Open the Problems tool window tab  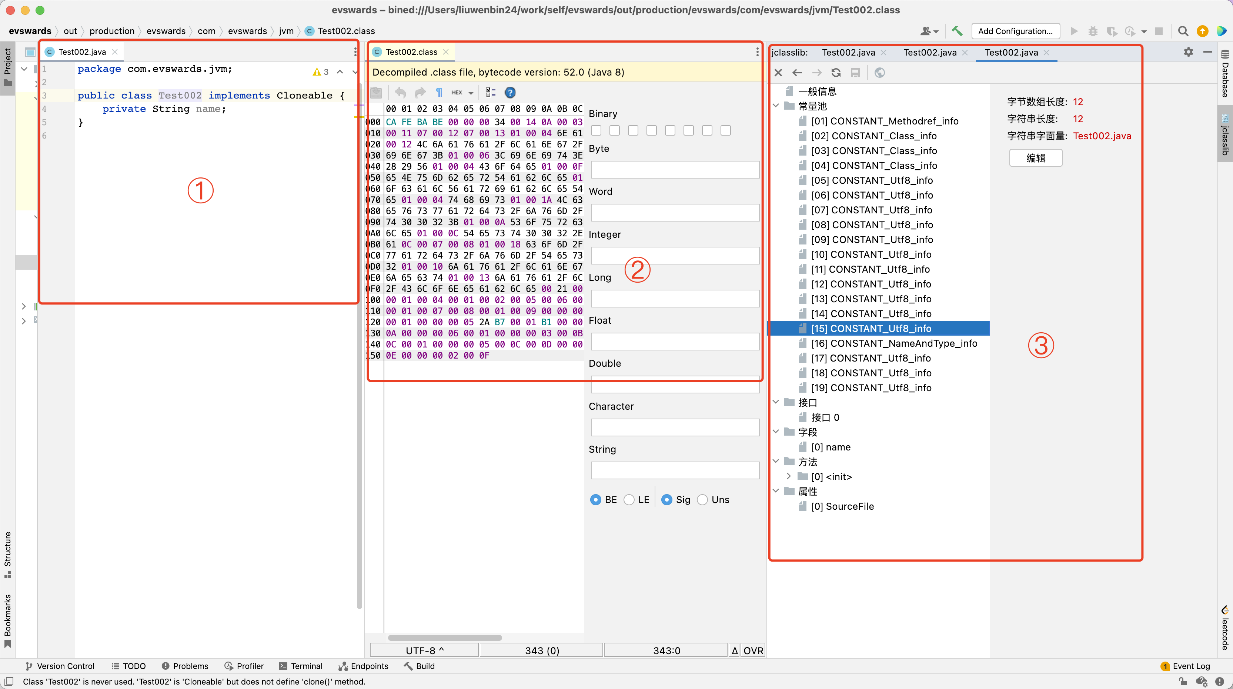pyautogui.click(x=185, y=666)
